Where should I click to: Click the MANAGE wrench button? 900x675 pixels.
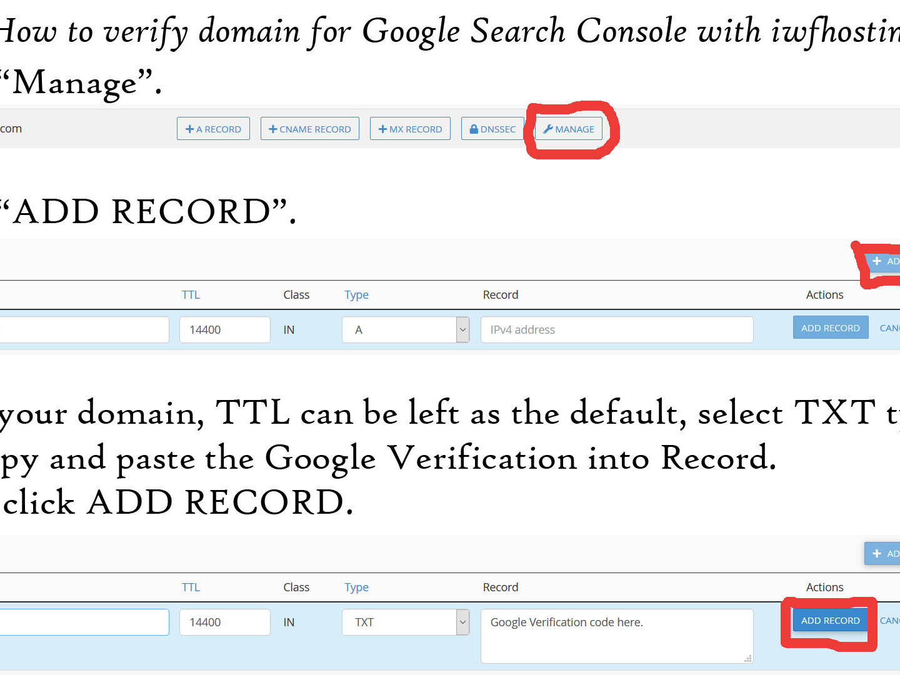[x=569, y=129]
